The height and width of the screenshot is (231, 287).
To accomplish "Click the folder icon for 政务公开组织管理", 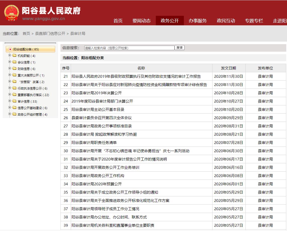I will (15, 114).
